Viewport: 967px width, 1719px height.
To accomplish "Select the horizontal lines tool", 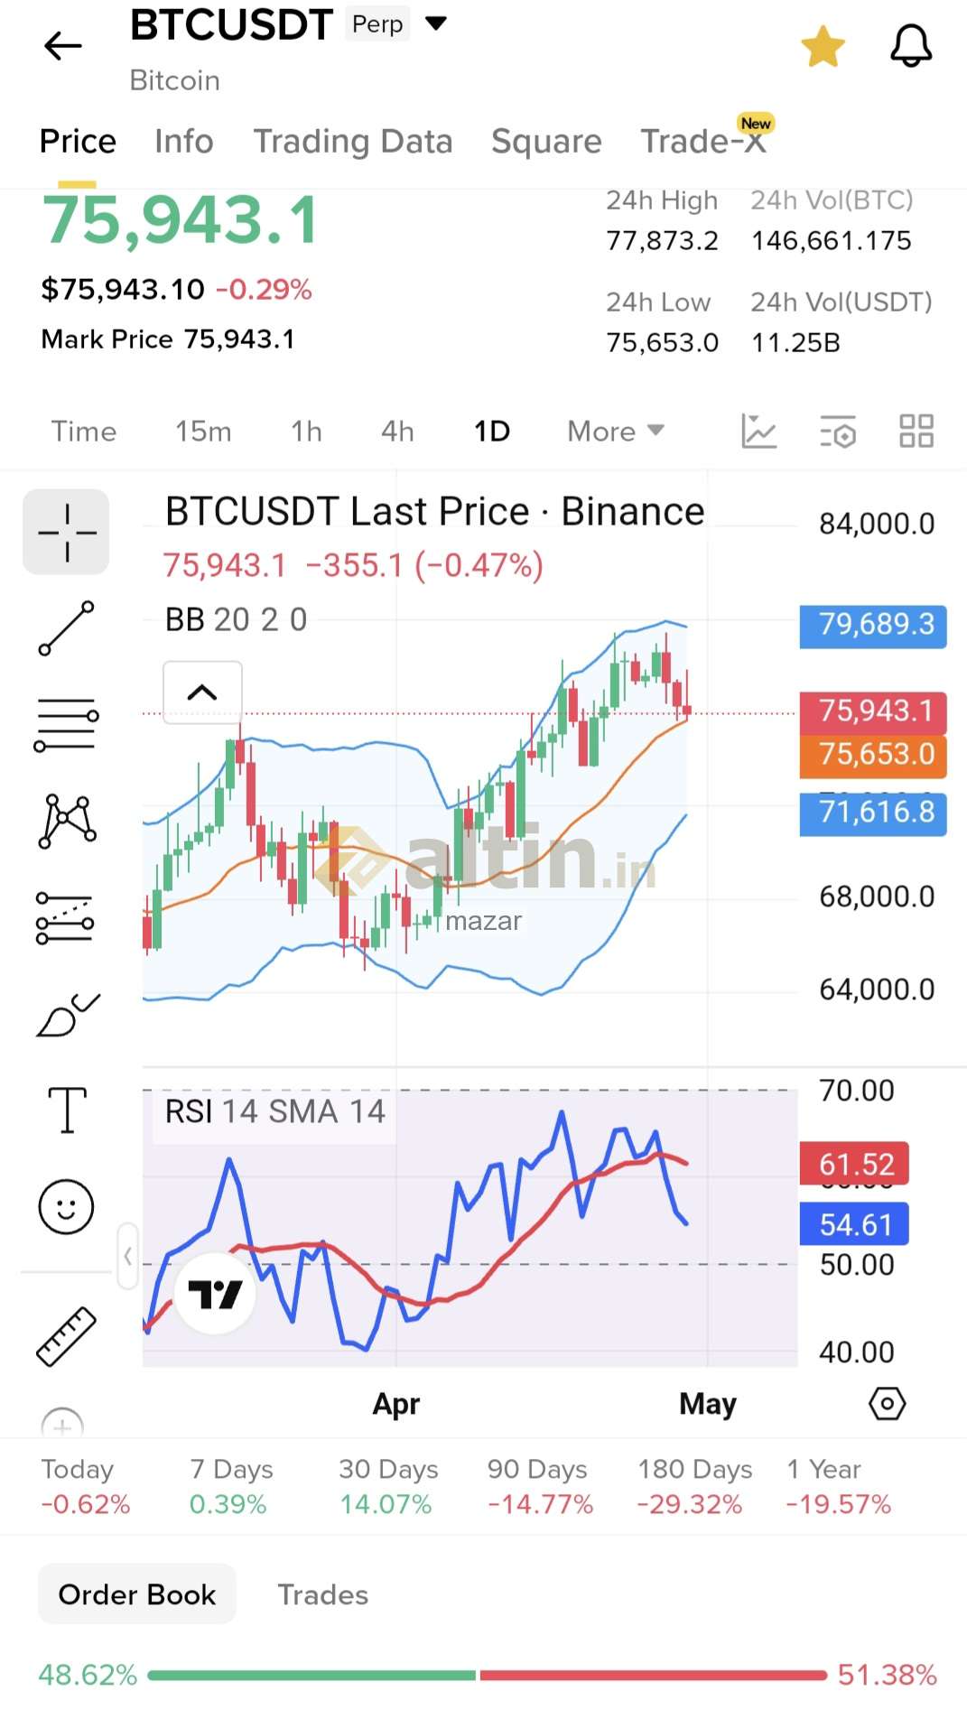I will tap(66, 725).
